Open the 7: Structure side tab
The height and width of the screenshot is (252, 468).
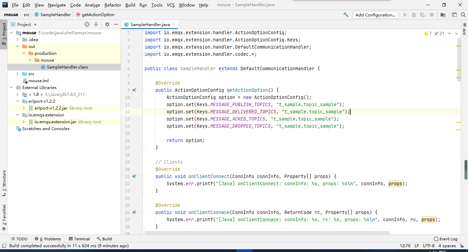point(4,184)
